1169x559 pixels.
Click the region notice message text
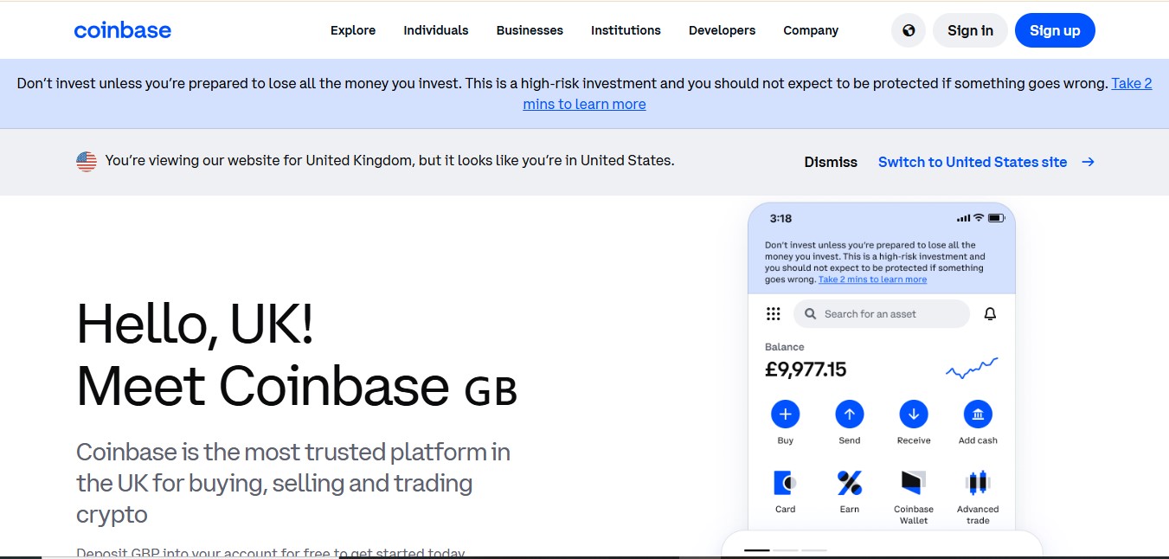click(x=389, y=160)
